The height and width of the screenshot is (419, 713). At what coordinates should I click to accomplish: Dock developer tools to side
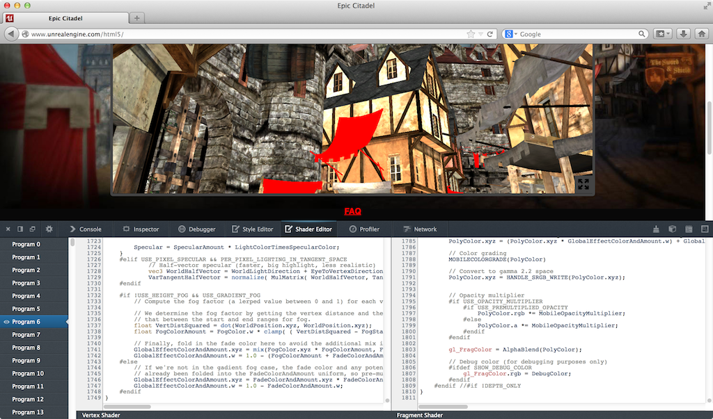pyautogui.click(x=20, y=229)
